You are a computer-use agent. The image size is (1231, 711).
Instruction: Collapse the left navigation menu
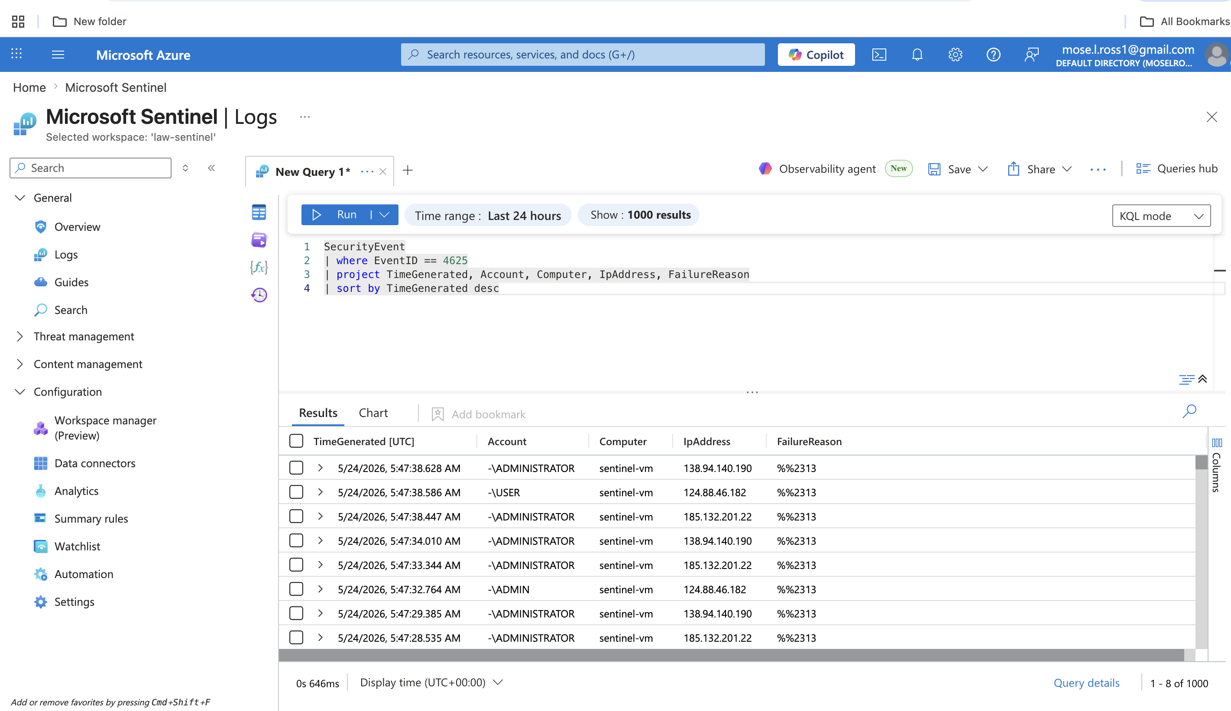tap(211, 168)
